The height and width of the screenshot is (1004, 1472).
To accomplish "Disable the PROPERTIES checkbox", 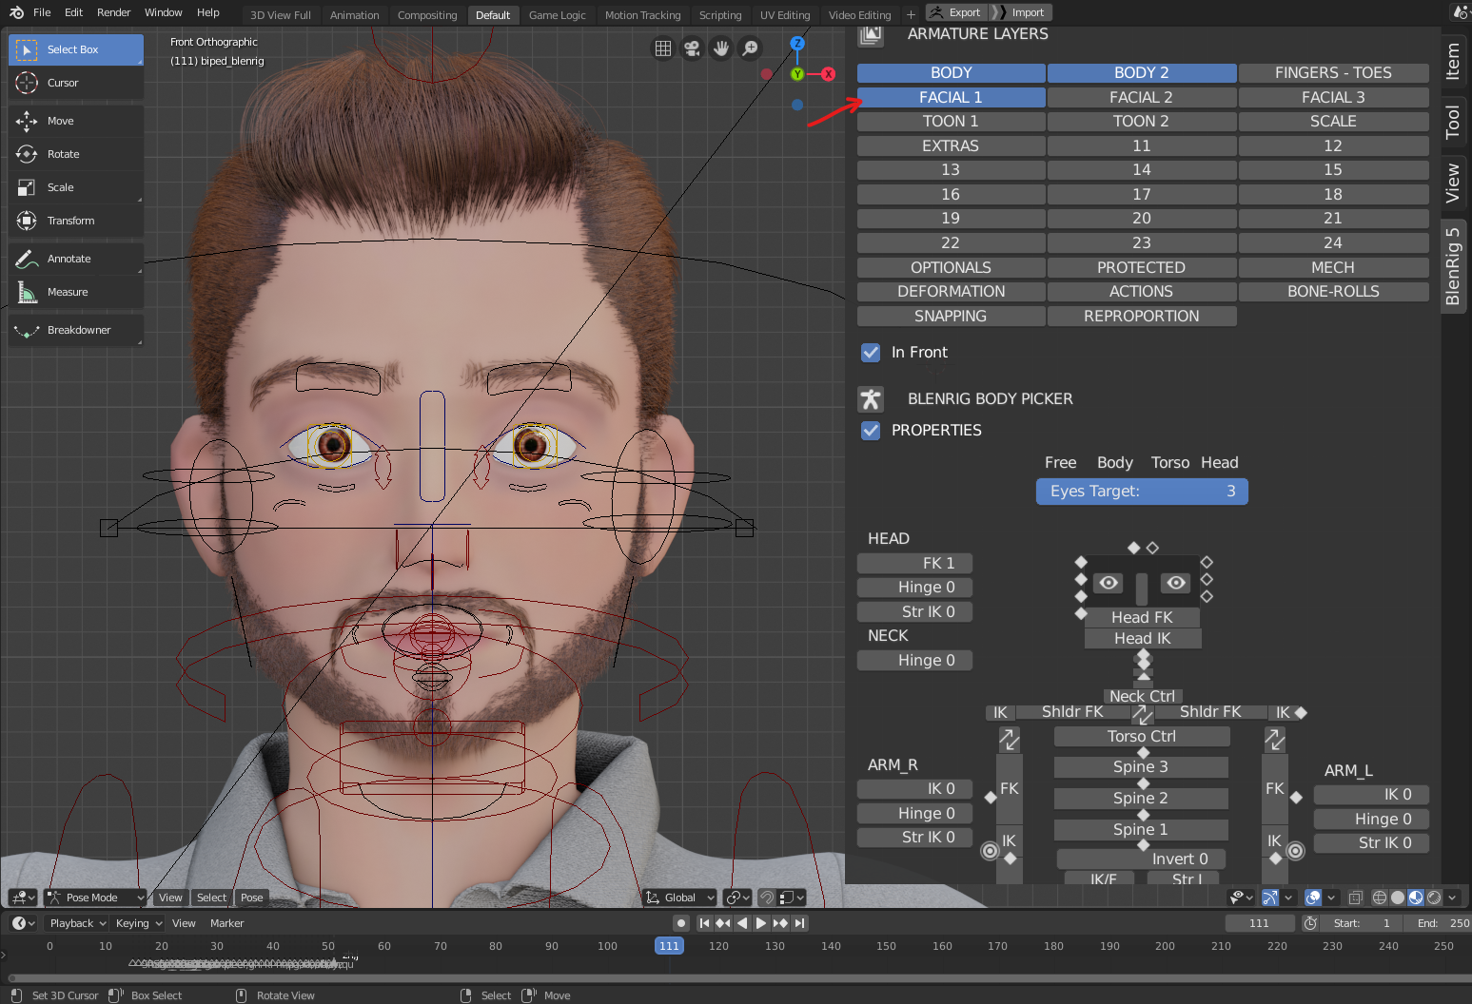I will 871,431.
